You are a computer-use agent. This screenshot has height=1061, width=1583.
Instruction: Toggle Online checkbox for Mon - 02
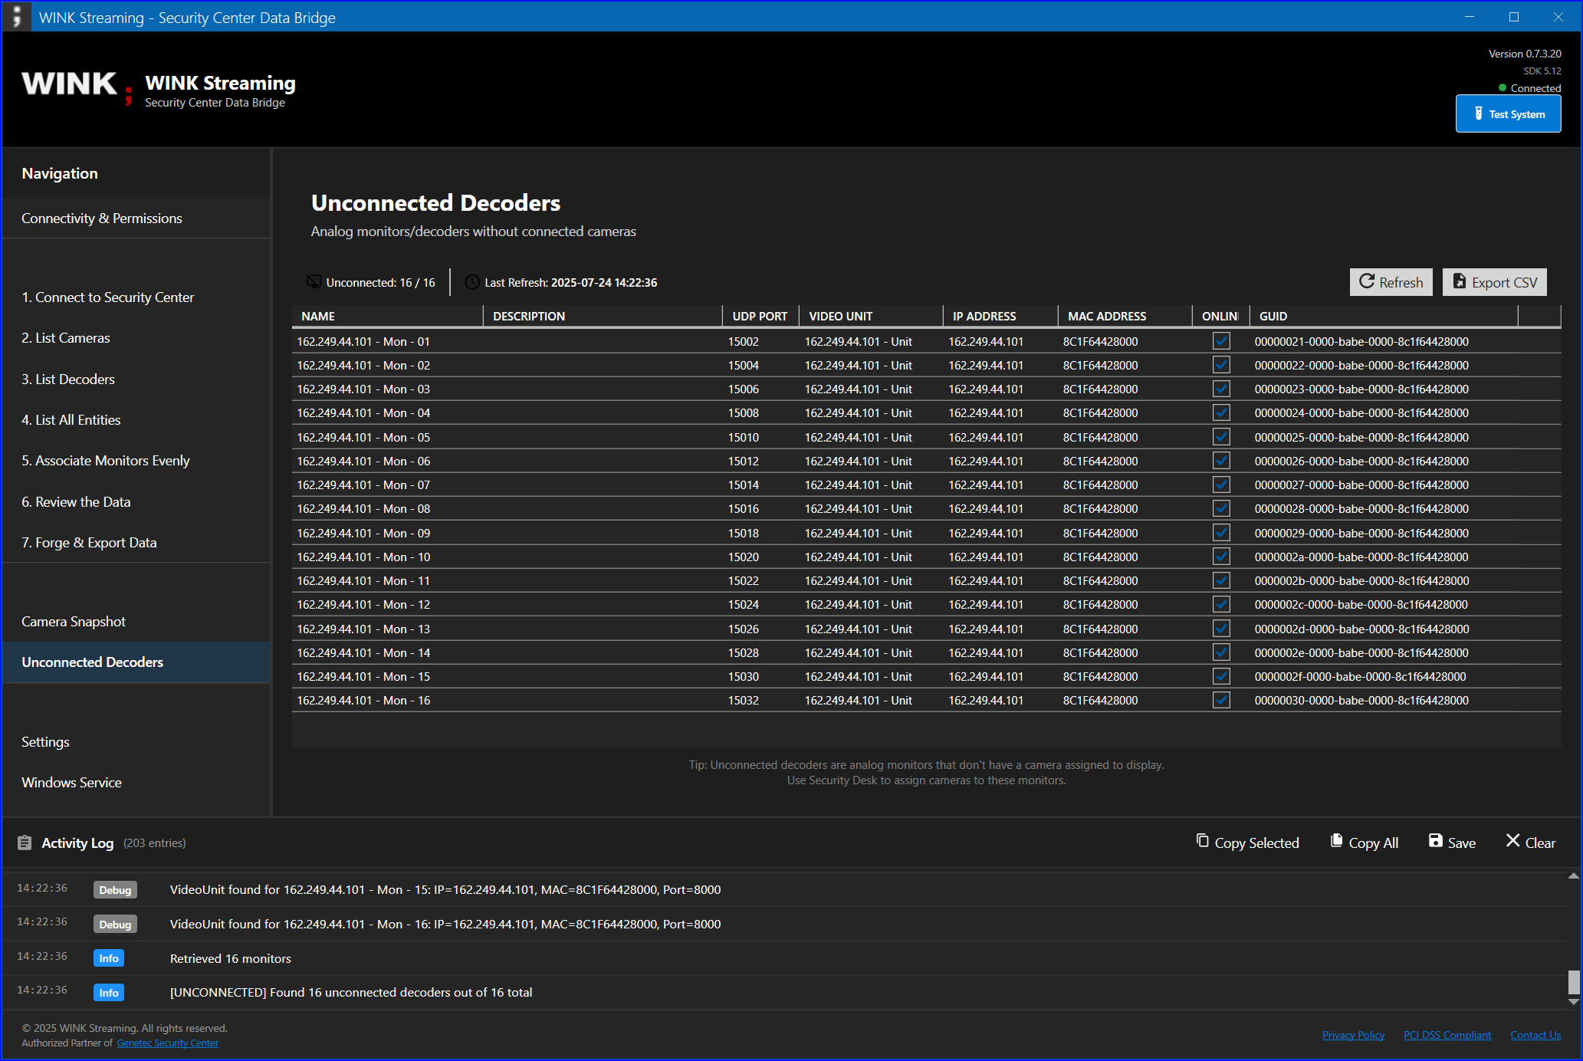(x=1221, y=365)
